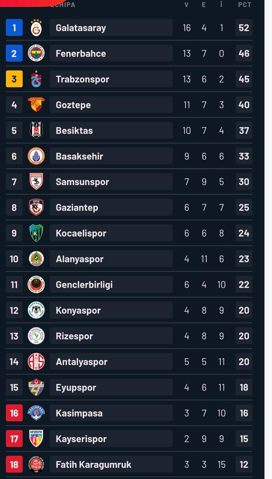Click the Goztepe club logo
272x479 pixels.
point(36,105)
